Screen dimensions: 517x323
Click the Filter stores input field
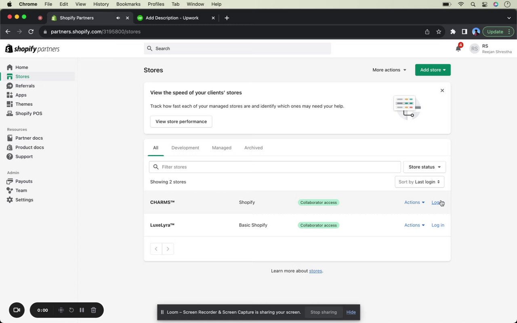pyautogui.click(x=279, y=167)
